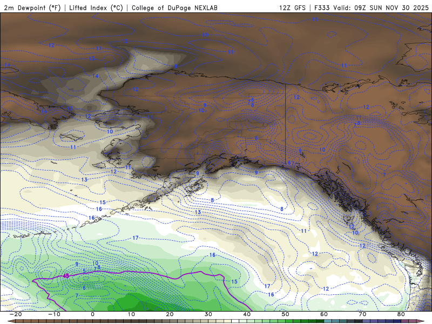Click the "-20" tick on the color scale

click(x=16, y=314)
